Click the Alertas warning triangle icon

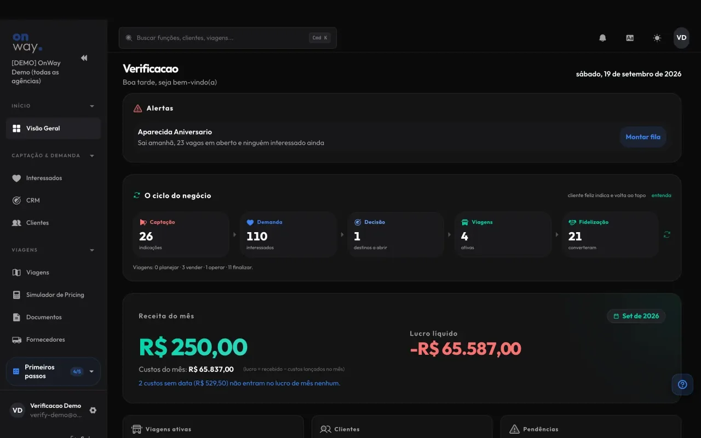pyautogui.click(x=138, y=108)
